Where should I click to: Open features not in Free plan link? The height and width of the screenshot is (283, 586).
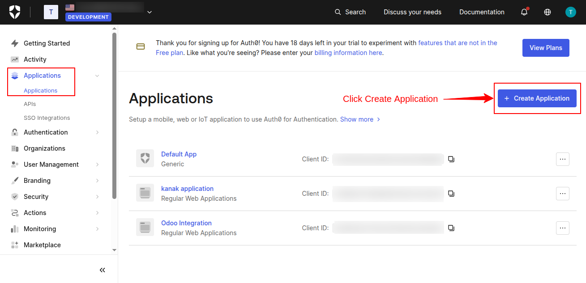click(458, 43)
